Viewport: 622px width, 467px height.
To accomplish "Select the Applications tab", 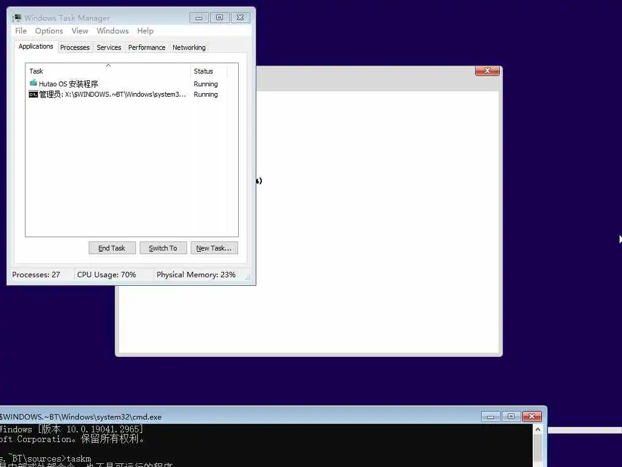I will click(36, 46).
